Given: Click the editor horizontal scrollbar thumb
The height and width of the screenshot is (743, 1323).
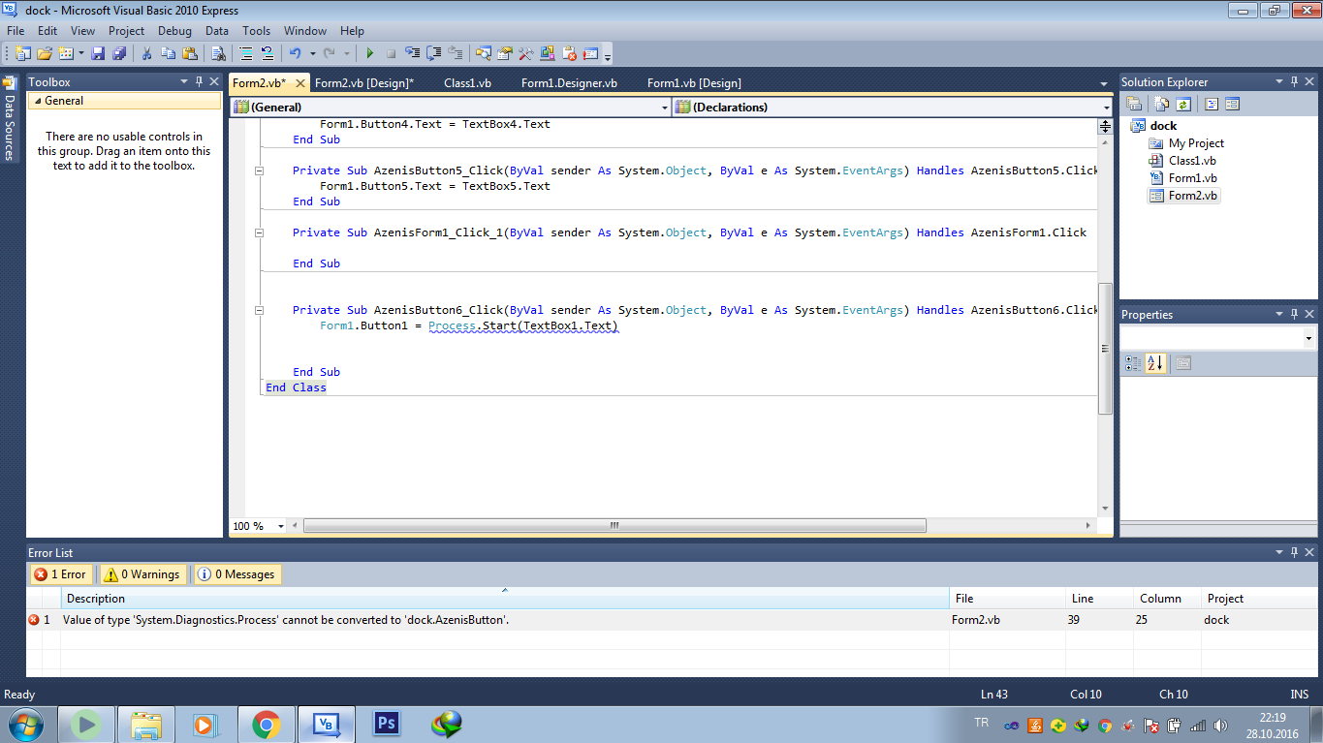Looking at the screenshot, I should [x=614, y=526].
